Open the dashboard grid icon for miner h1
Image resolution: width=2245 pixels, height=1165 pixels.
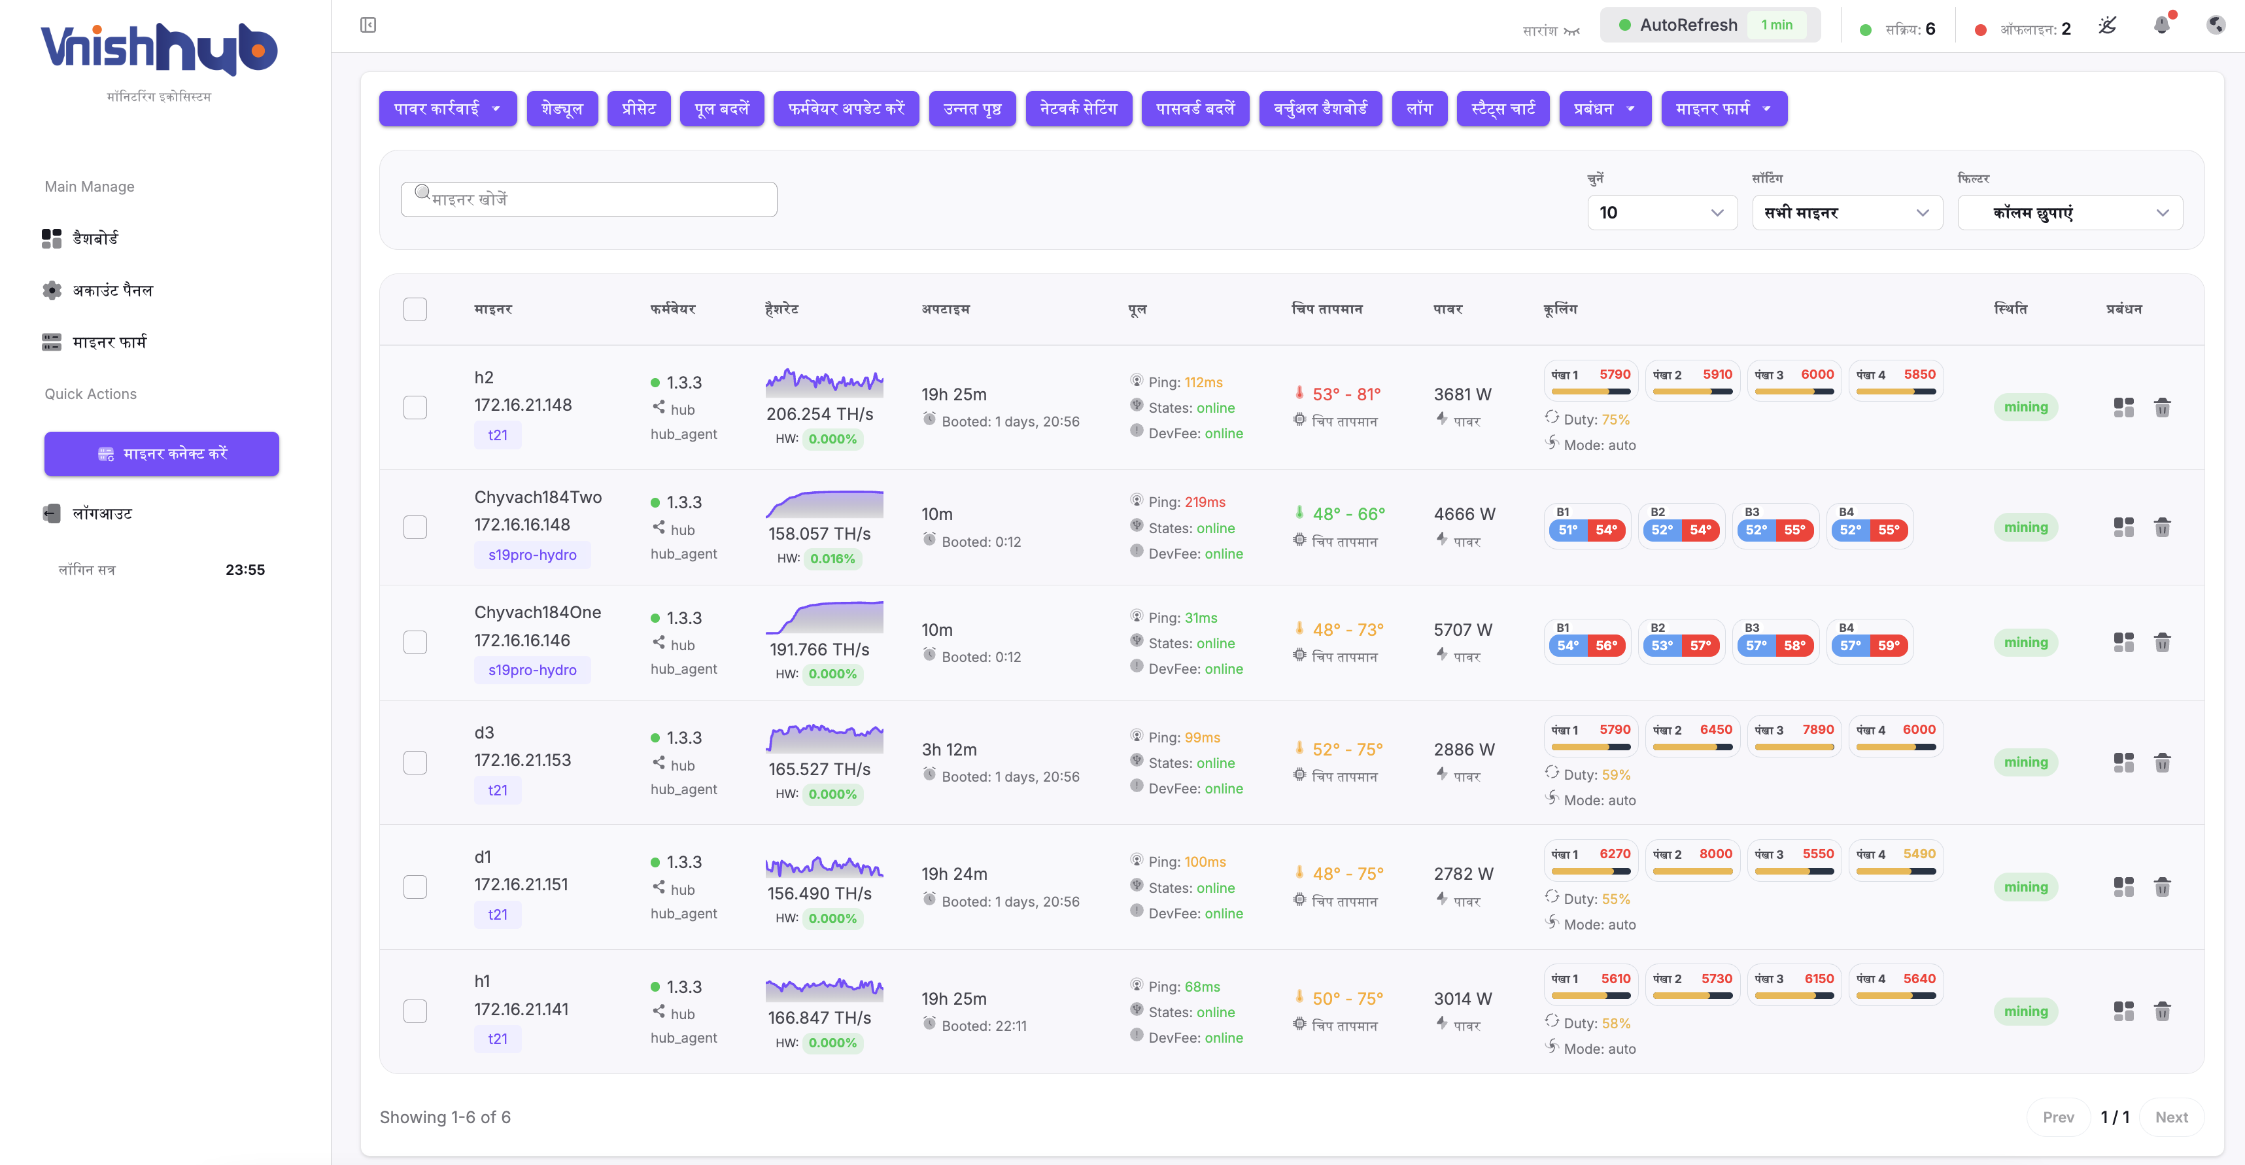2124,1011
